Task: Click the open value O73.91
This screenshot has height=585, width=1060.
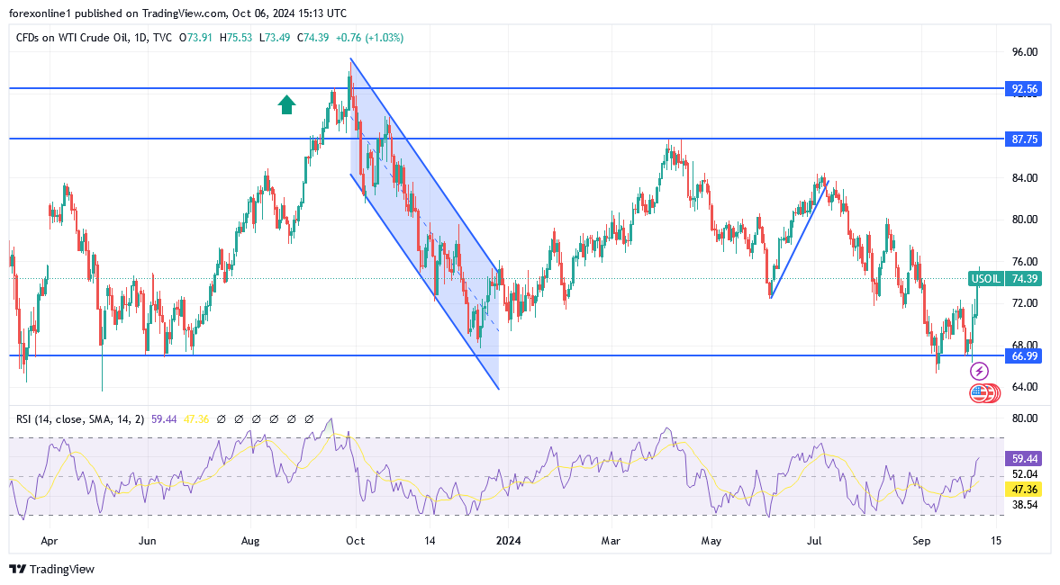Action: click(196, 38)
